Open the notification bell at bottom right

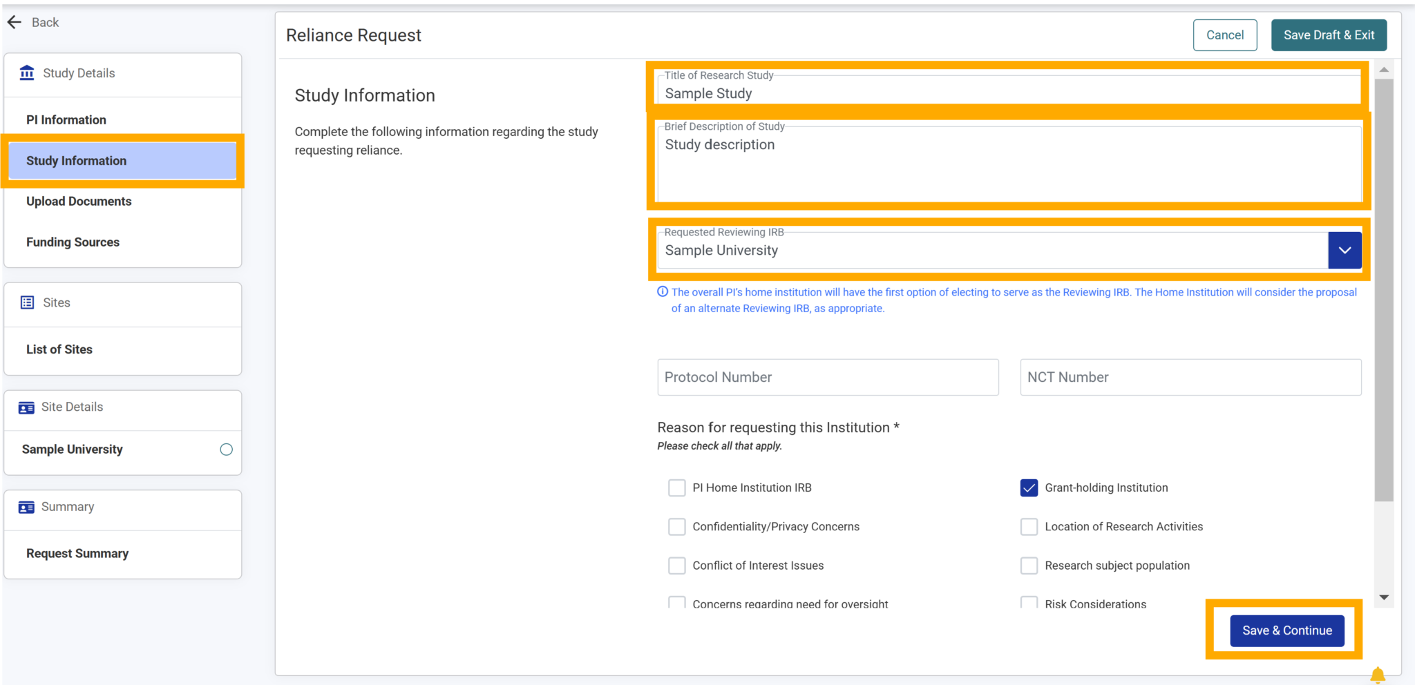[x=1378, y=675]
